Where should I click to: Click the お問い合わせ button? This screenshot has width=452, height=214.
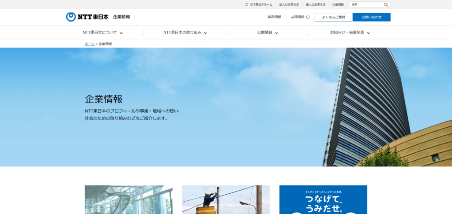coord(372,17)
